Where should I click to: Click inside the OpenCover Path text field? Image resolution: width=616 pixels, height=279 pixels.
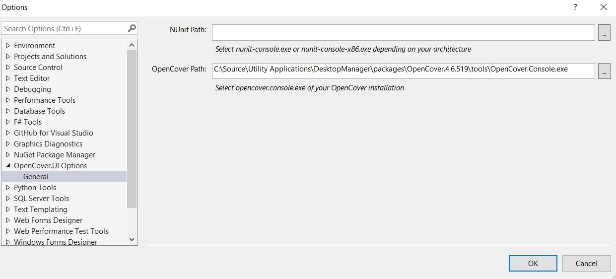pos(403,70)
